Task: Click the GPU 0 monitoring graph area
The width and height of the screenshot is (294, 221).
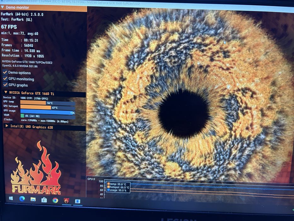Action: pos(199,189)
